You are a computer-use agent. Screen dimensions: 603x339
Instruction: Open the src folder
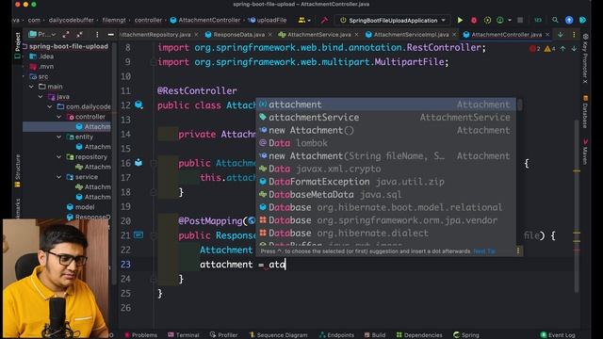39,76
